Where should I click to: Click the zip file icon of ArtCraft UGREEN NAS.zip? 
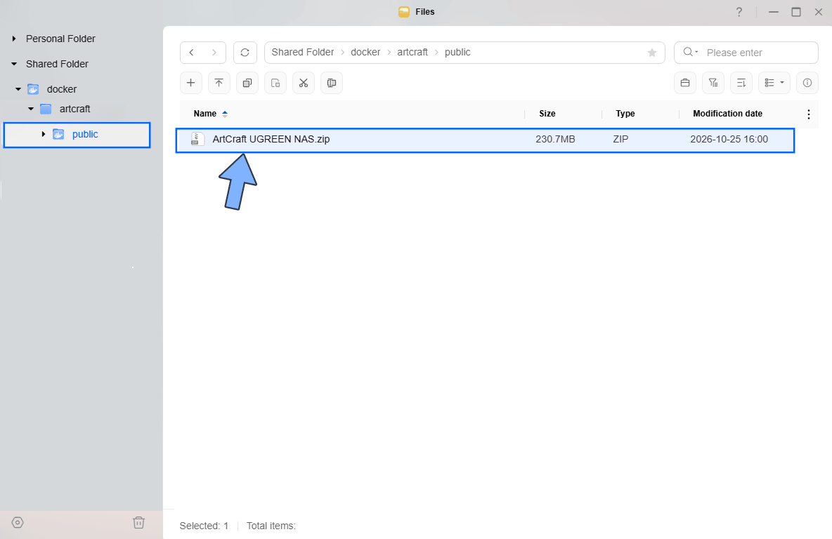click(197, 140)
